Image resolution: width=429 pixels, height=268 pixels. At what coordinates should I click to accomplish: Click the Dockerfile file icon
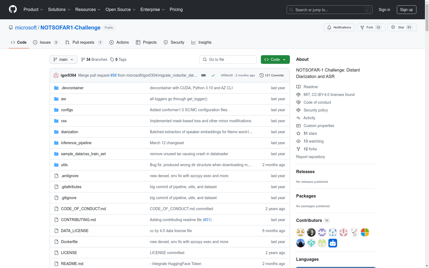coord(56,242)
